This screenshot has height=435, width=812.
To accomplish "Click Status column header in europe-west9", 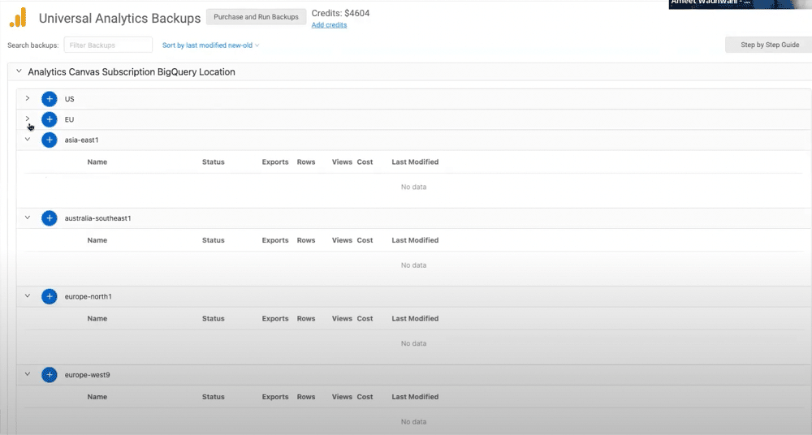I will pos(214,397).
